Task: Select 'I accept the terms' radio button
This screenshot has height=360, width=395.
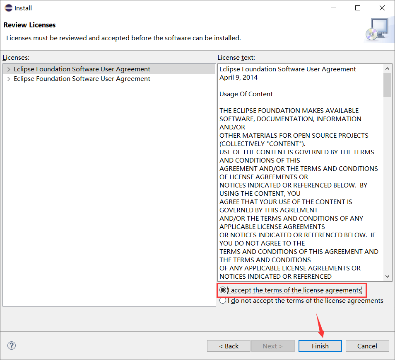Action: click(223, 290)
